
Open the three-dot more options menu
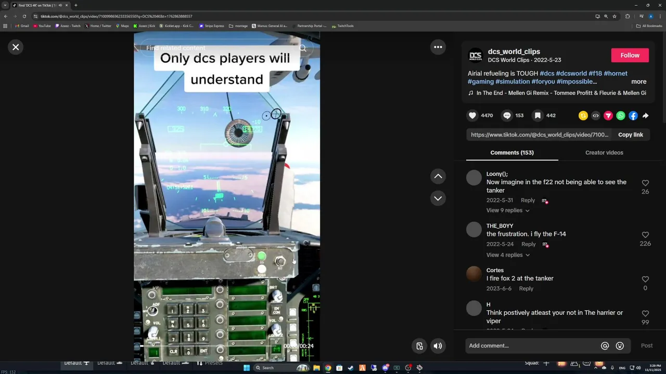[x=438, y=47]
